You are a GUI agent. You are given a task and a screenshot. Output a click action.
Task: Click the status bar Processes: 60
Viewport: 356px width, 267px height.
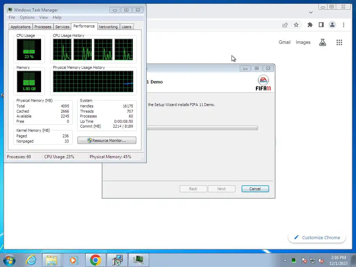[19, 157]
